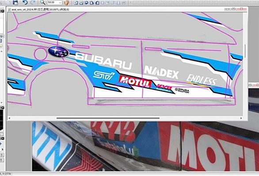This screenshot has width=259, height=176.
Task: Click the left arrow of horizontal scrollbar
Action: click(9, 118)
